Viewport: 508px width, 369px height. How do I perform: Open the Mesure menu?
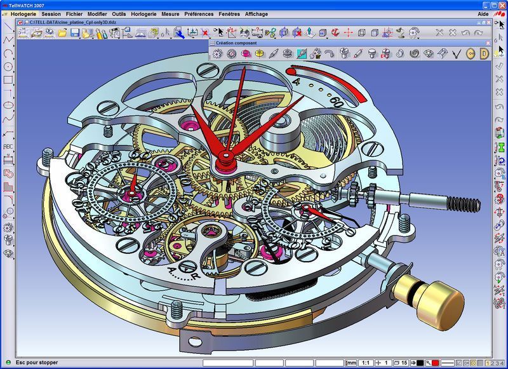170,14
